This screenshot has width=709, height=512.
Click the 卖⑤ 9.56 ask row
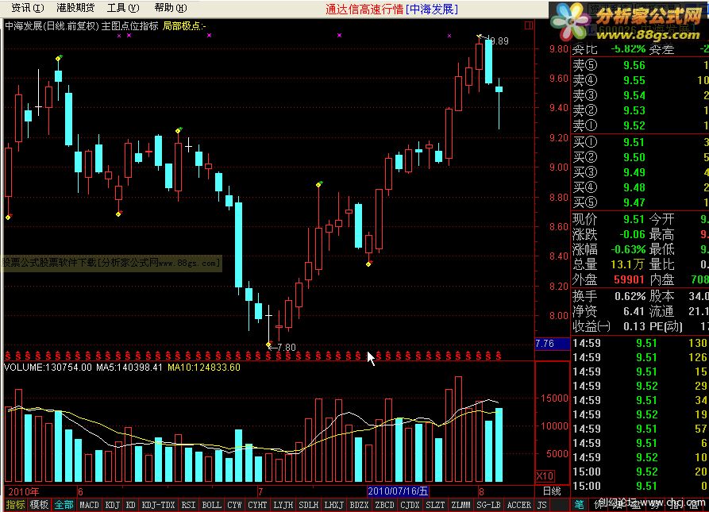click(x=640, y=65)
